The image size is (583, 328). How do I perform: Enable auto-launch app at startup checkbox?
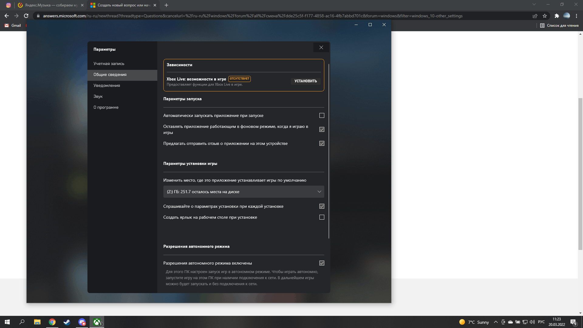coord(322,115)
